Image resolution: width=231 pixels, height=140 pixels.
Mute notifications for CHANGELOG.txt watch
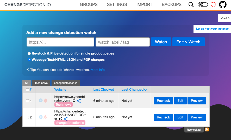point(46,117)
